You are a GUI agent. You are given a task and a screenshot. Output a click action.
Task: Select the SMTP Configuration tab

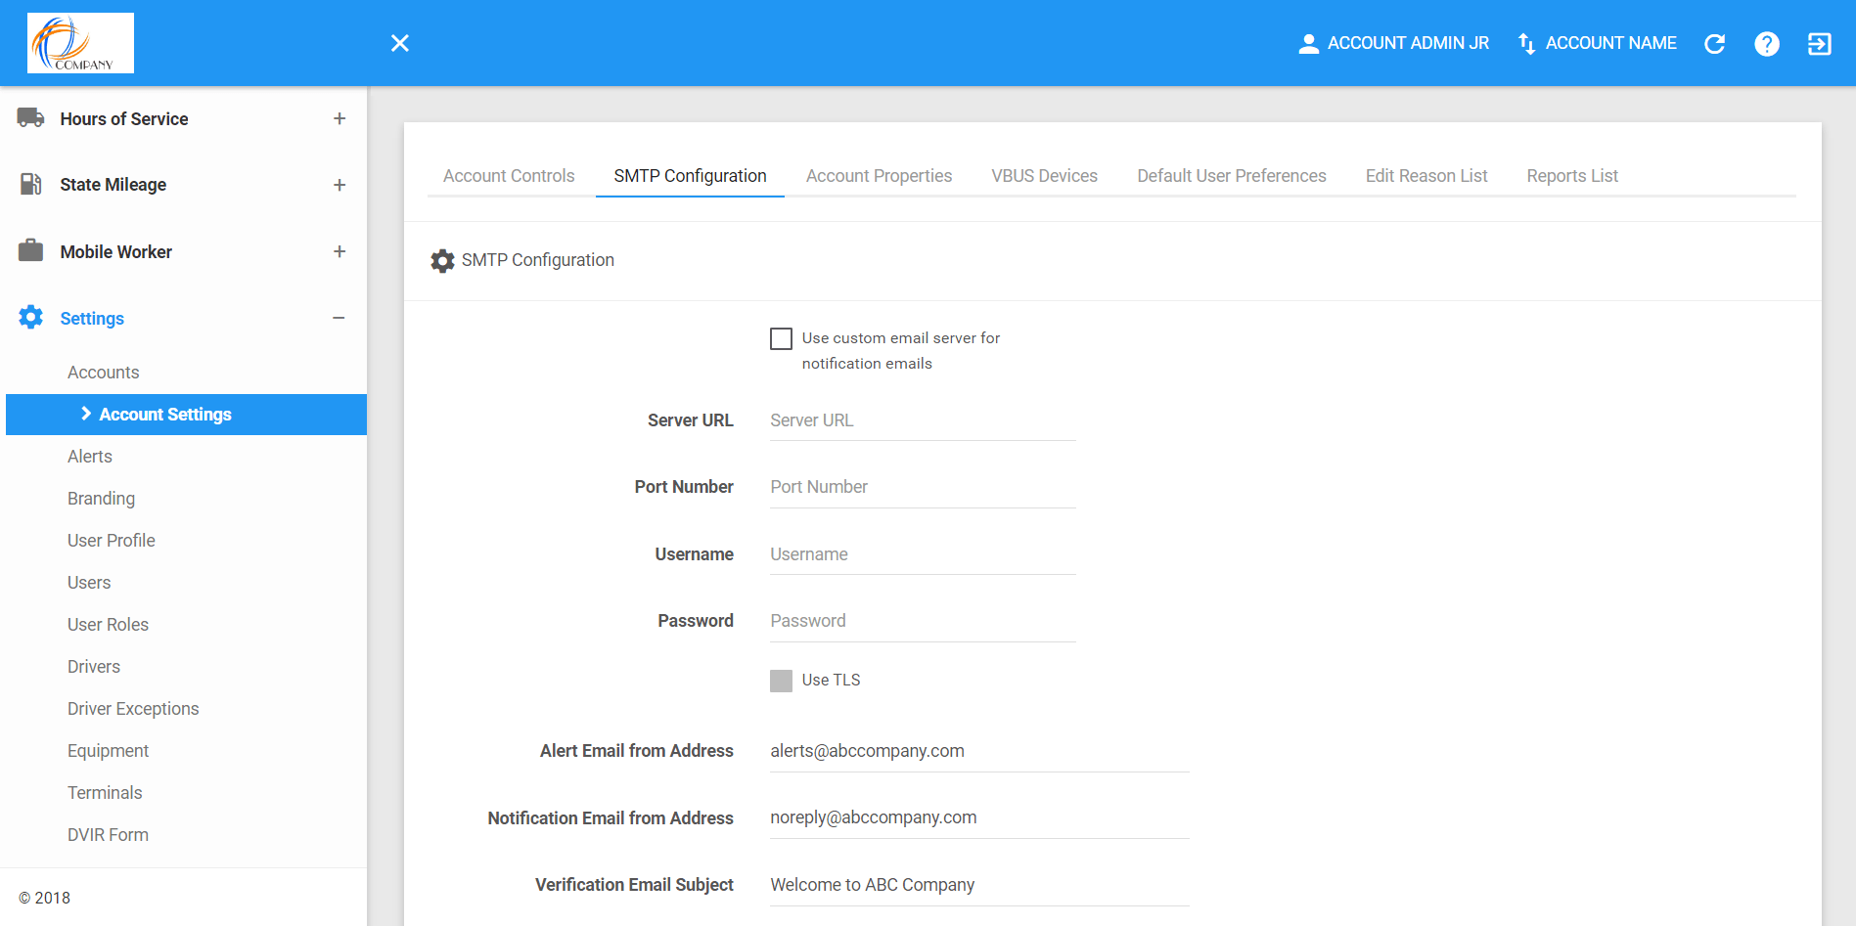pyautogui.click(x=690, y=176)
